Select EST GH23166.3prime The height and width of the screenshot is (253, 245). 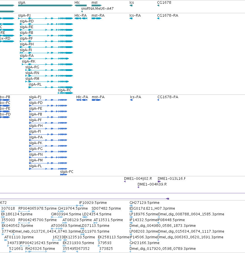click(130, 246)
